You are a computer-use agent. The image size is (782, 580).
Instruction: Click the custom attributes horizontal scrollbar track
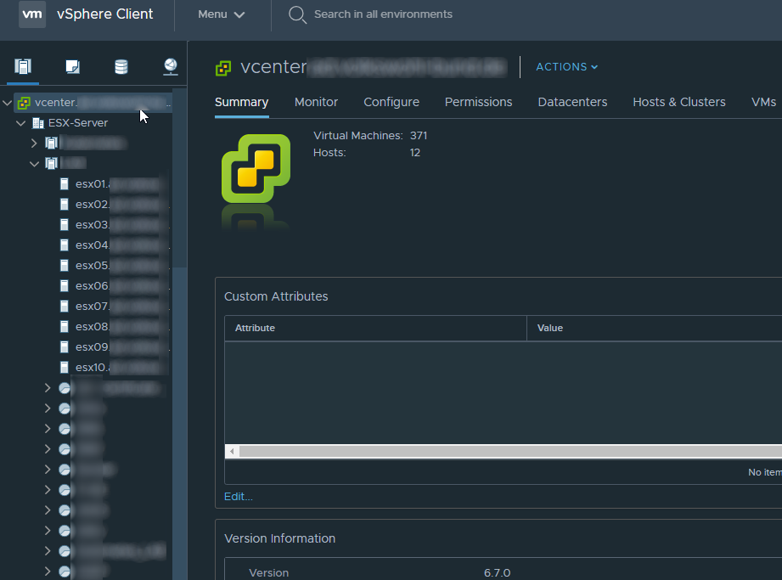[x=510, y=452]
